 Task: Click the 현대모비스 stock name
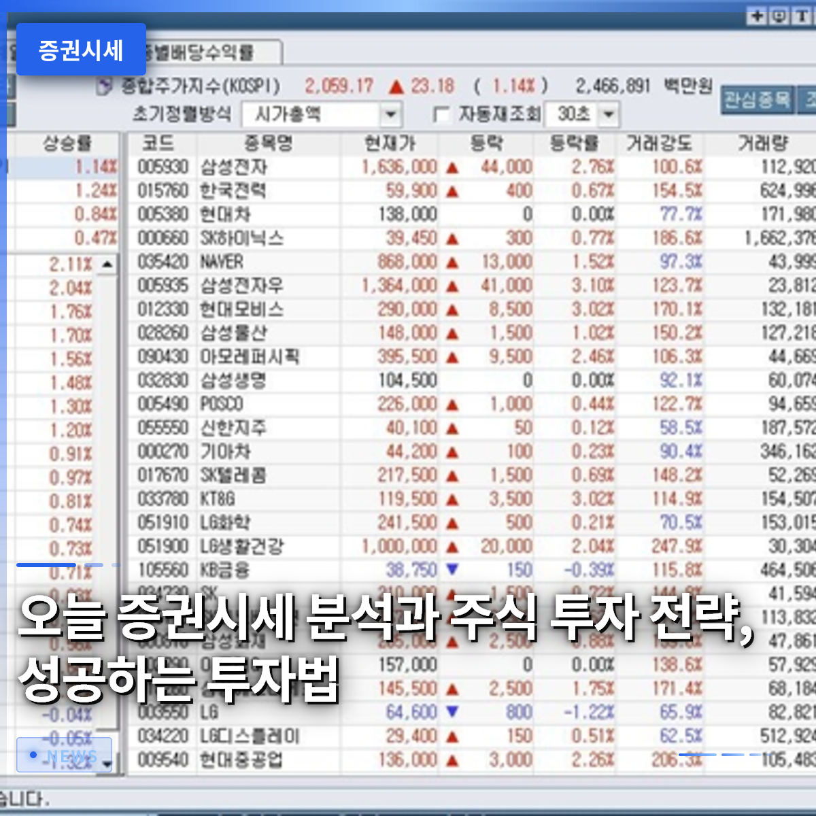tap(241, 309)
